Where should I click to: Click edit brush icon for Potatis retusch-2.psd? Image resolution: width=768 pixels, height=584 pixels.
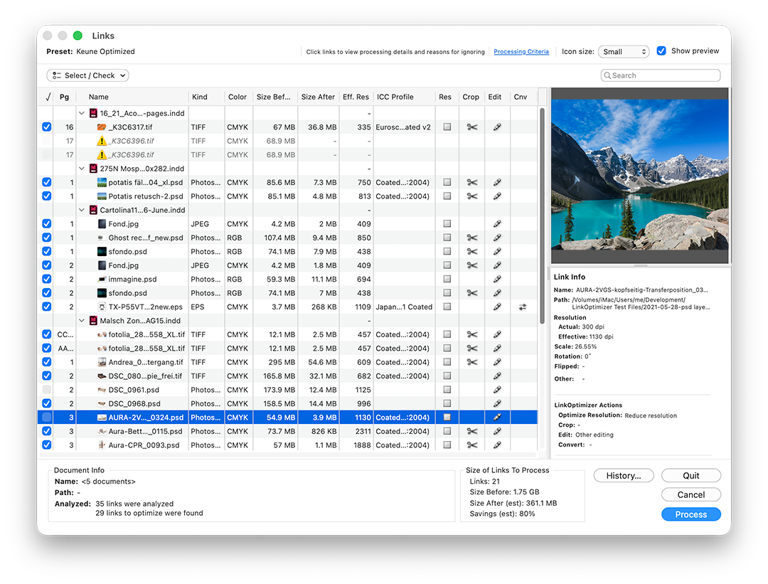click(x=496, y=196)
